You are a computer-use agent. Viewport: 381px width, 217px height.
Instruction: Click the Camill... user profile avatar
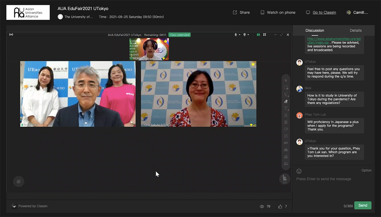coord(349,13)
